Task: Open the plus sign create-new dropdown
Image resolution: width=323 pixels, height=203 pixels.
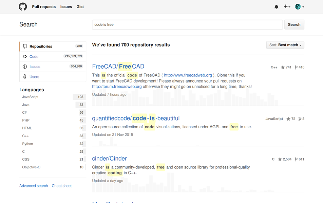Action: coord(287,6)
